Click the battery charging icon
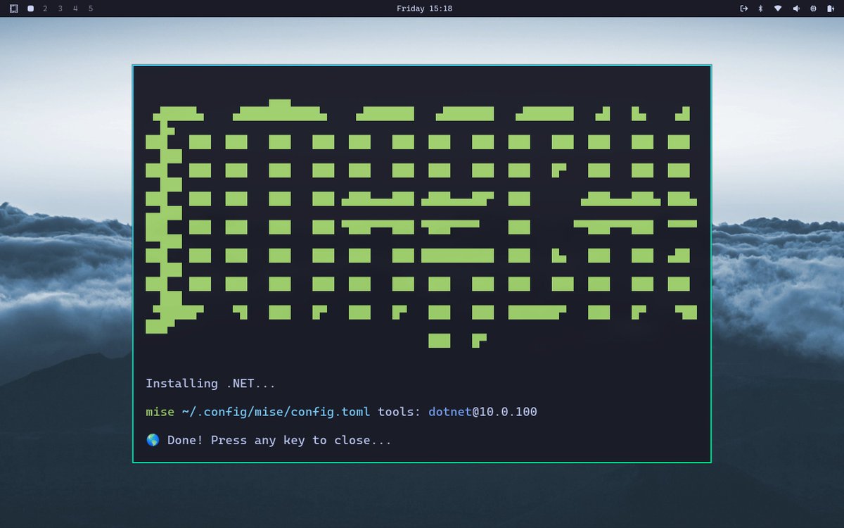The image size is (844, 528). 831,8
